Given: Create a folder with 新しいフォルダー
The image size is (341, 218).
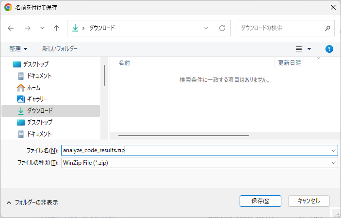Looking at the screenshot, I should (x=60, y=48).
